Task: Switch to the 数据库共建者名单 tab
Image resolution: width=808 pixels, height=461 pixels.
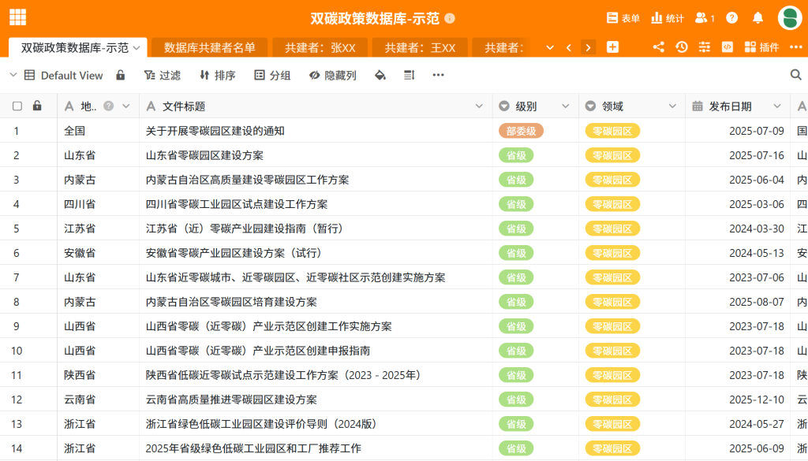Action: (x=208, y=47)
